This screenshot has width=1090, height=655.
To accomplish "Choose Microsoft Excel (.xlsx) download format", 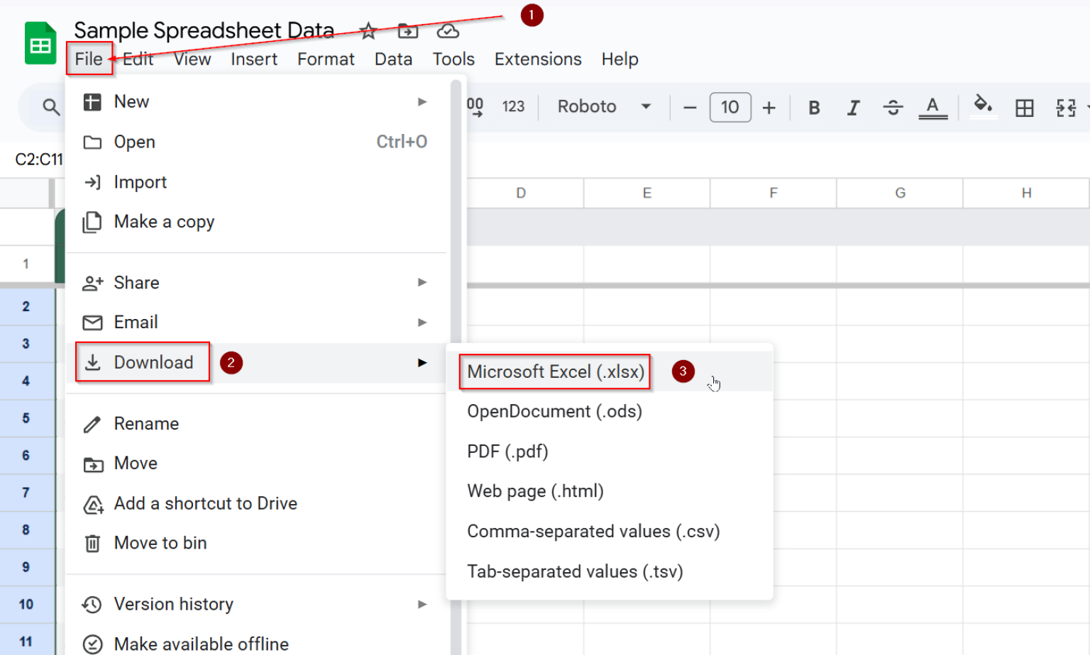I will click(x=554, y=371).
